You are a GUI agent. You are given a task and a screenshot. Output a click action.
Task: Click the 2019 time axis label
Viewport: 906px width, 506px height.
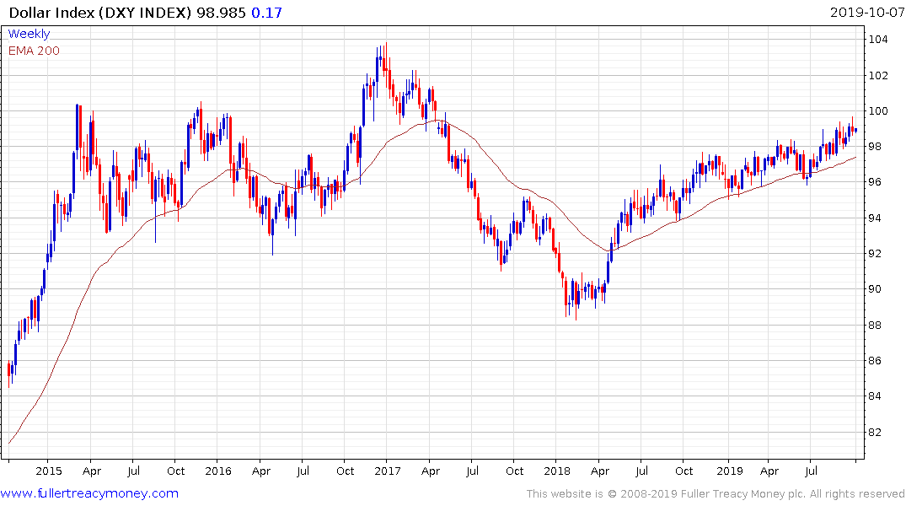click(x=730, y=471)
